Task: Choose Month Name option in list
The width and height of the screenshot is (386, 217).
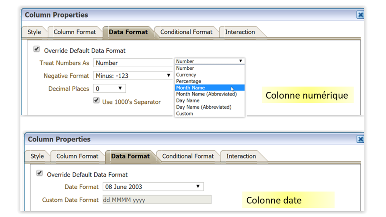Action: click(x=210, y=88)
